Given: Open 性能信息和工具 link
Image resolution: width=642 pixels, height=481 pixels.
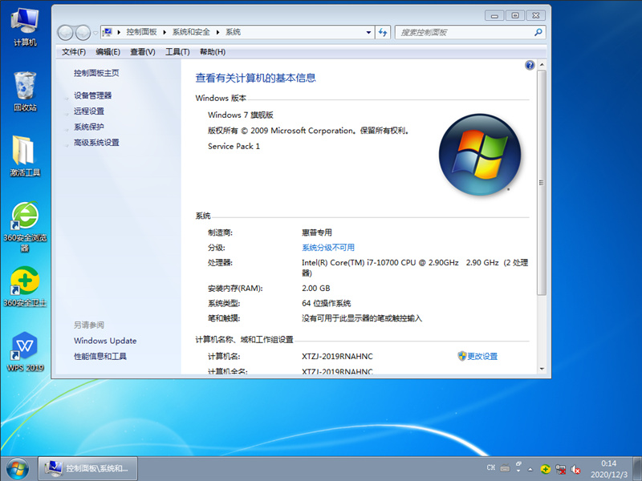Looking at the screenshot, I should (x=100, y=356).
